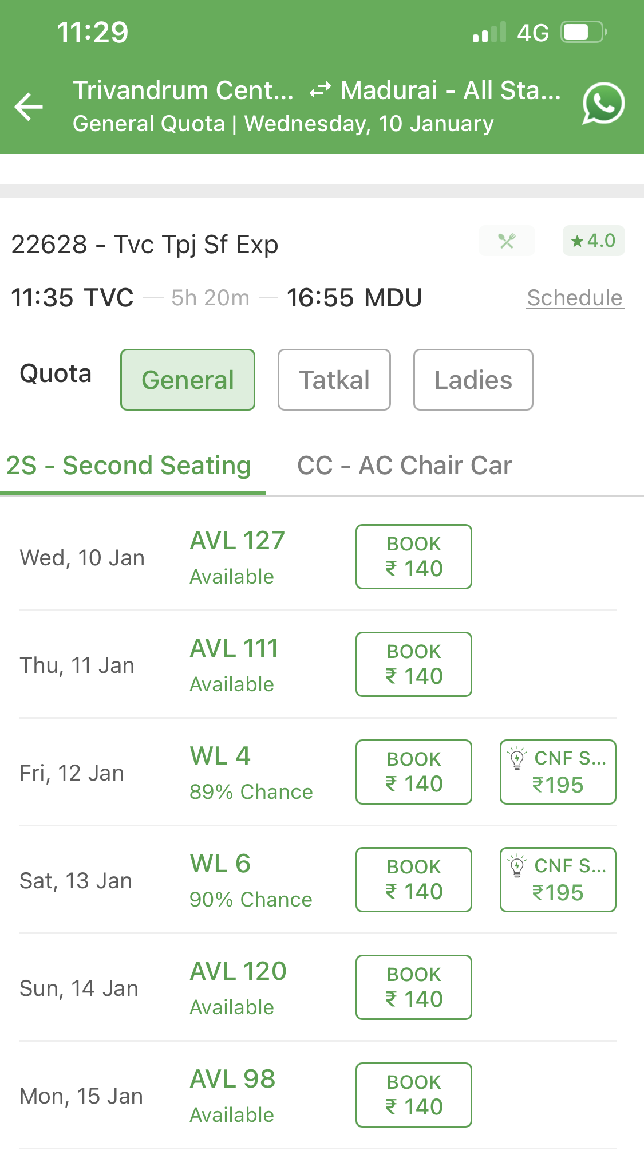
Task: Book Wed, 10 Jan ticket for ₹140
Action: (x=413, y=557)
